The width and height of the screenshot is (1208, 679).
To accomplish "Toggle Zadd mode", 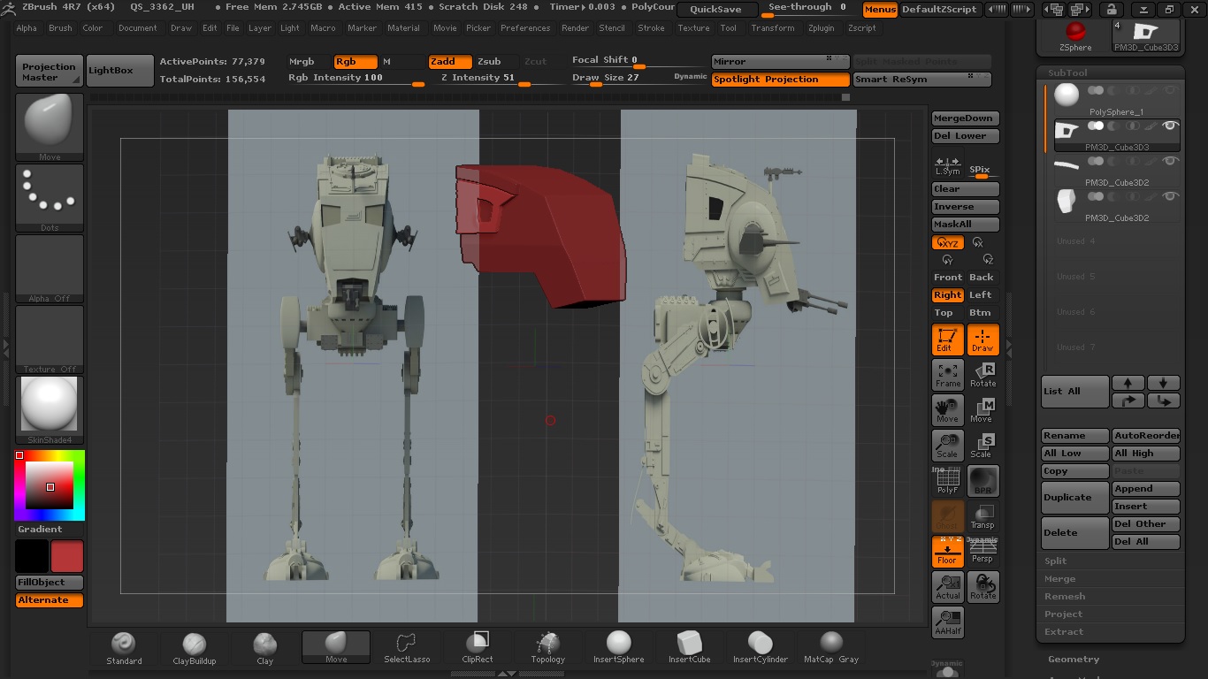I will (x=449, y=62).
